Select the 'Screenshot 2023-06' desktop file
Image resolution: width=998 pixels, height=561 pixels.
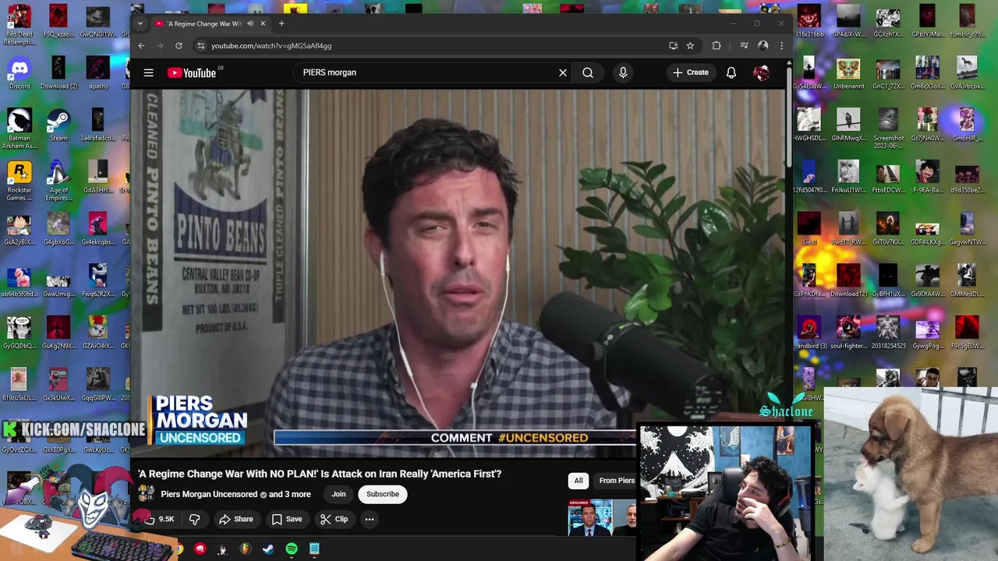(888, 128)
